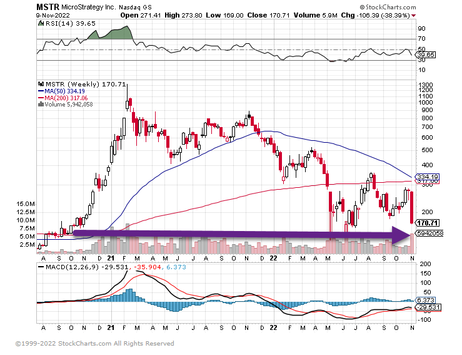Image resolution: width=462 pixels, height=355 pixels.
Task: Click the 70 RSI axis label
Action: pyautogui.click(x=421, y=39)
